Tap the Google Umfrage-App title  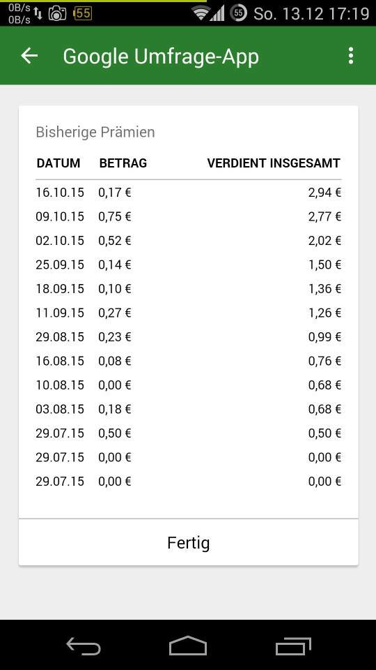point(161,57)
